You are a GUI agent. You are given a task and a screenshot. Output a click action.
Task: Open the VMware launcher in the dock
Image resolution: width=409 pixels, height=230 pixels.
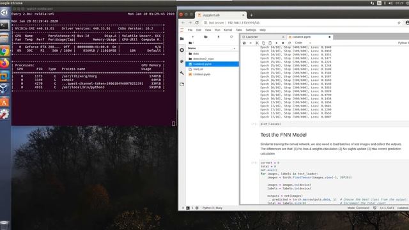click(x=4, y=76)
